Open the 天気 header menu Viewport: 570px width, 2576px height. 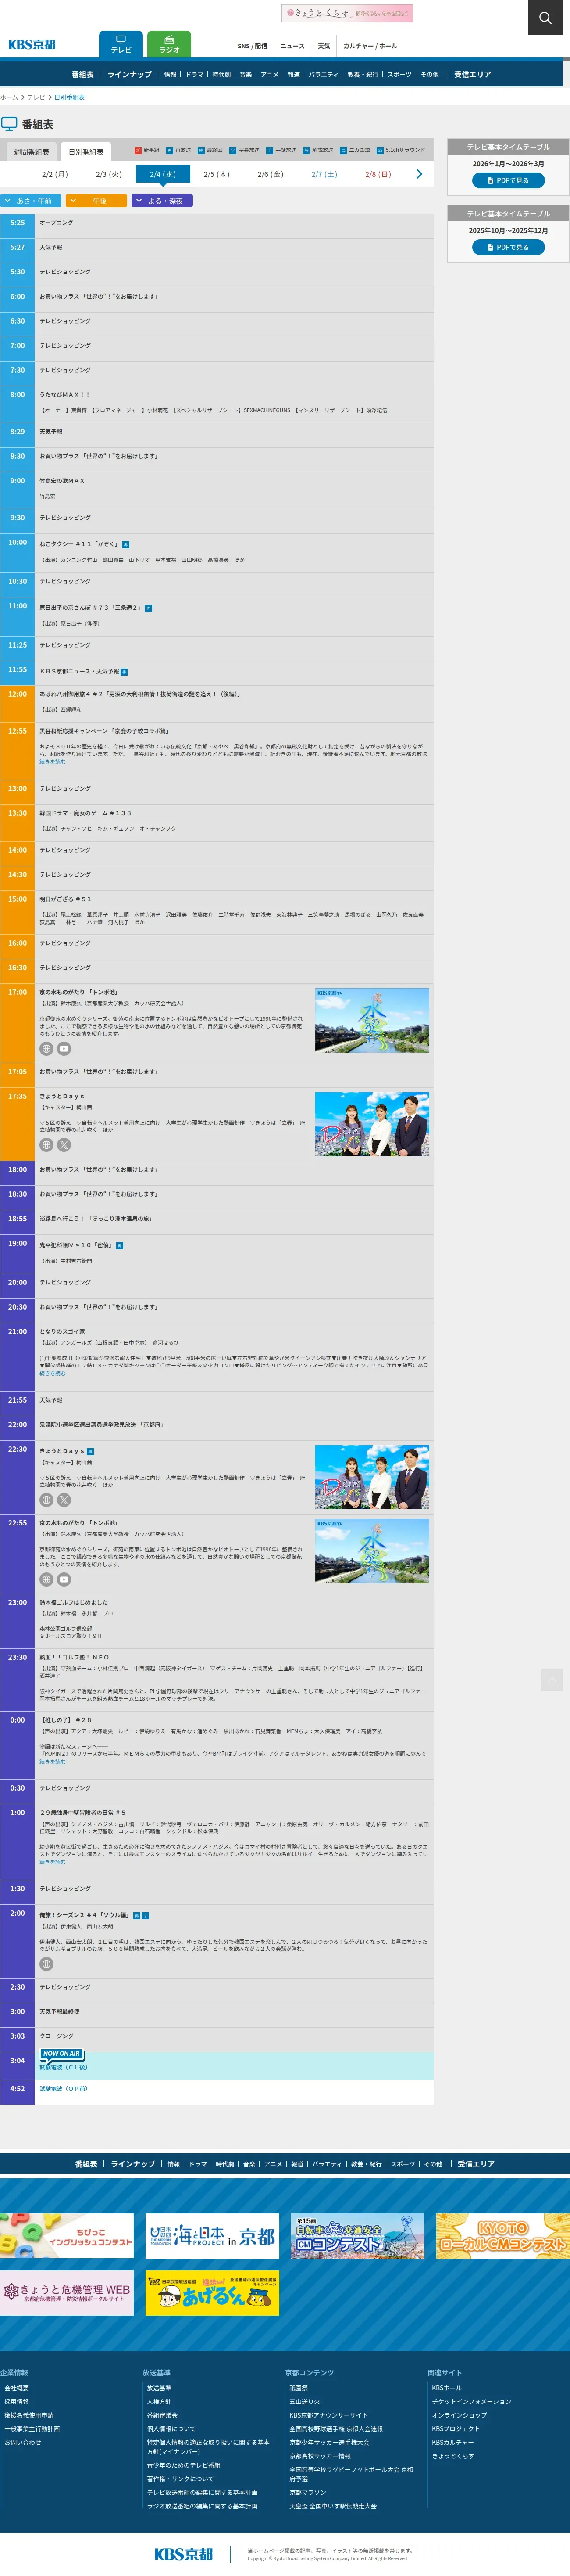tap(324, 46)
